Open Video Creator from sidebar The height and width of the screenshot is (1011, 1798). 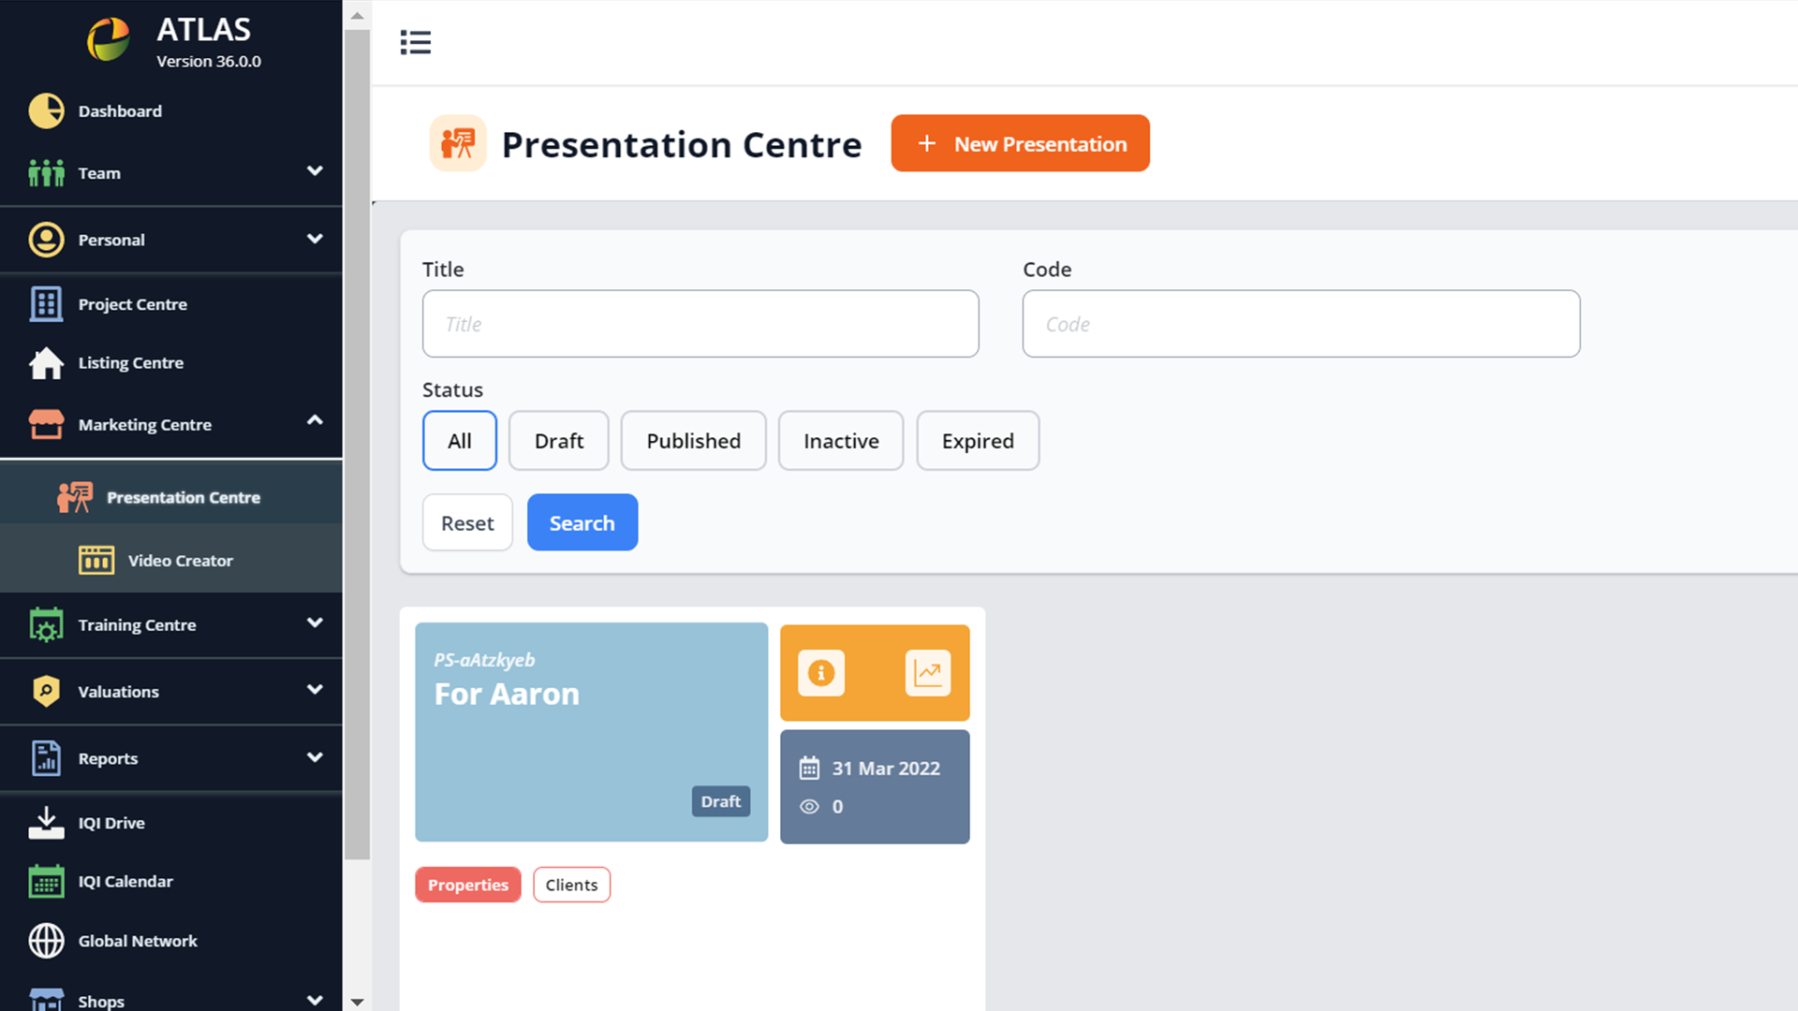pyautogui.click(x=180, y=561)
